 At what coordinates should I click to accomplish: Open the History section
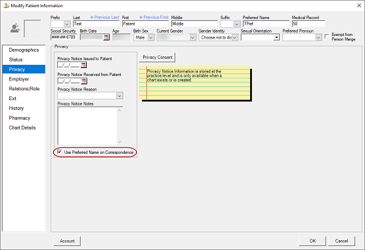24,108
